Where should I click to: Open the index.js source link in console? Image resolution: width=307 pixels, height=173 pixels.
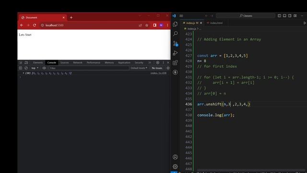pyautogui.click(x=158, y=73)
